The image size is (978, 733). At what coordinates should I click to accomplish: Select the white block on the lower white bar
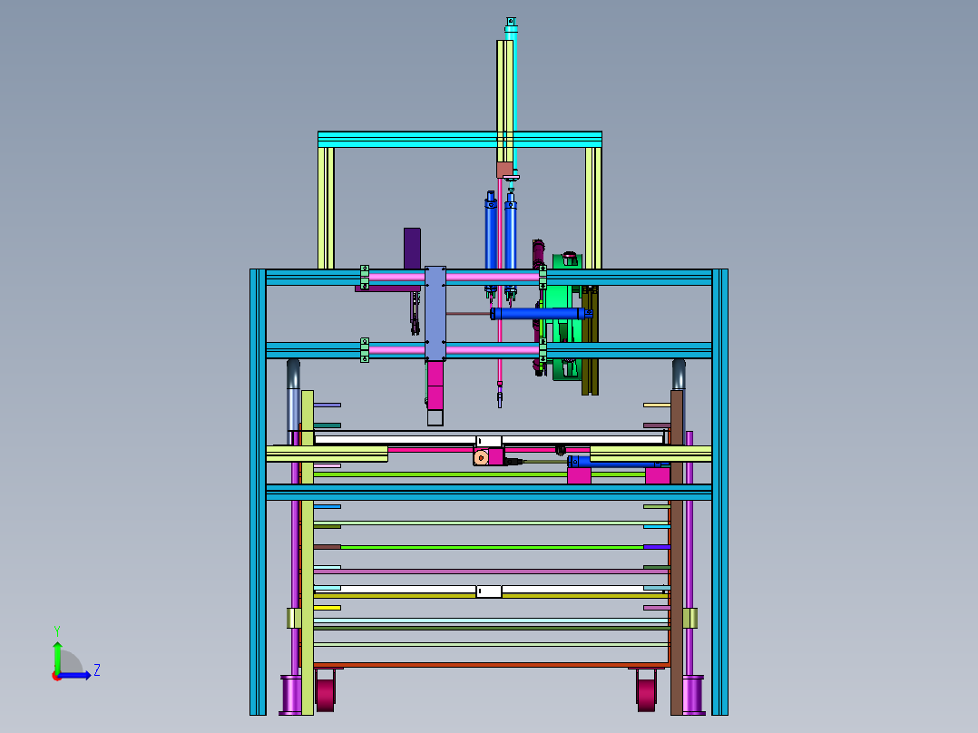(x=489, y=591)
